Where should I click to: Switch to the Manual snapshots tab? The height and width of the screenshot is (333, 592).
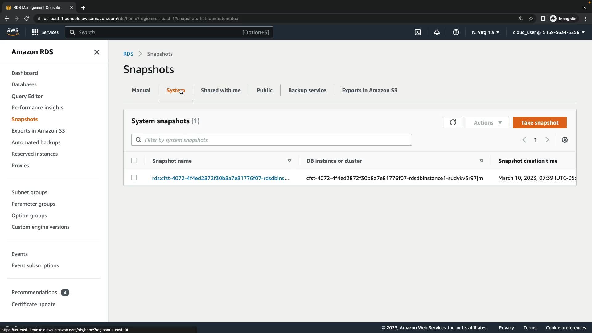click(x=141, y=90)
